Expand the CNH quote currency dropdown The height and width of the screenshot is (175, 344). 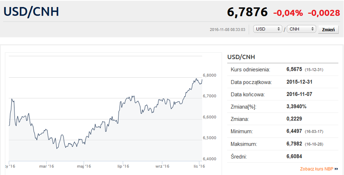pyautogui.click(x=301, y=29)
